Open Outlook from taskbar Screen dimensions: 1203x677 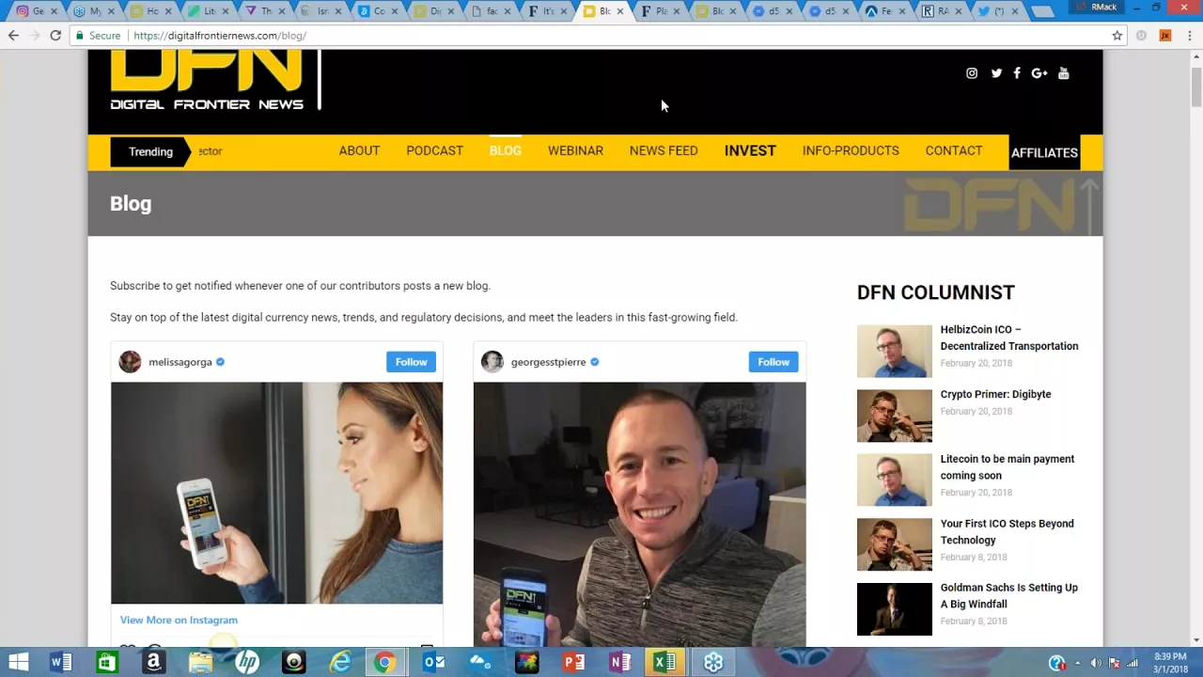pos(433,662)
